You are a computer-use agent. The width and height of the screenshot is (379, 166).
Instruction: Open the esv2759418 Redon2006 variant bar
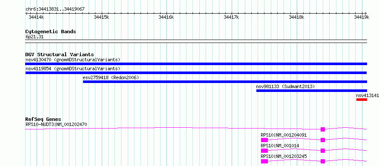(x=225, y=82)
